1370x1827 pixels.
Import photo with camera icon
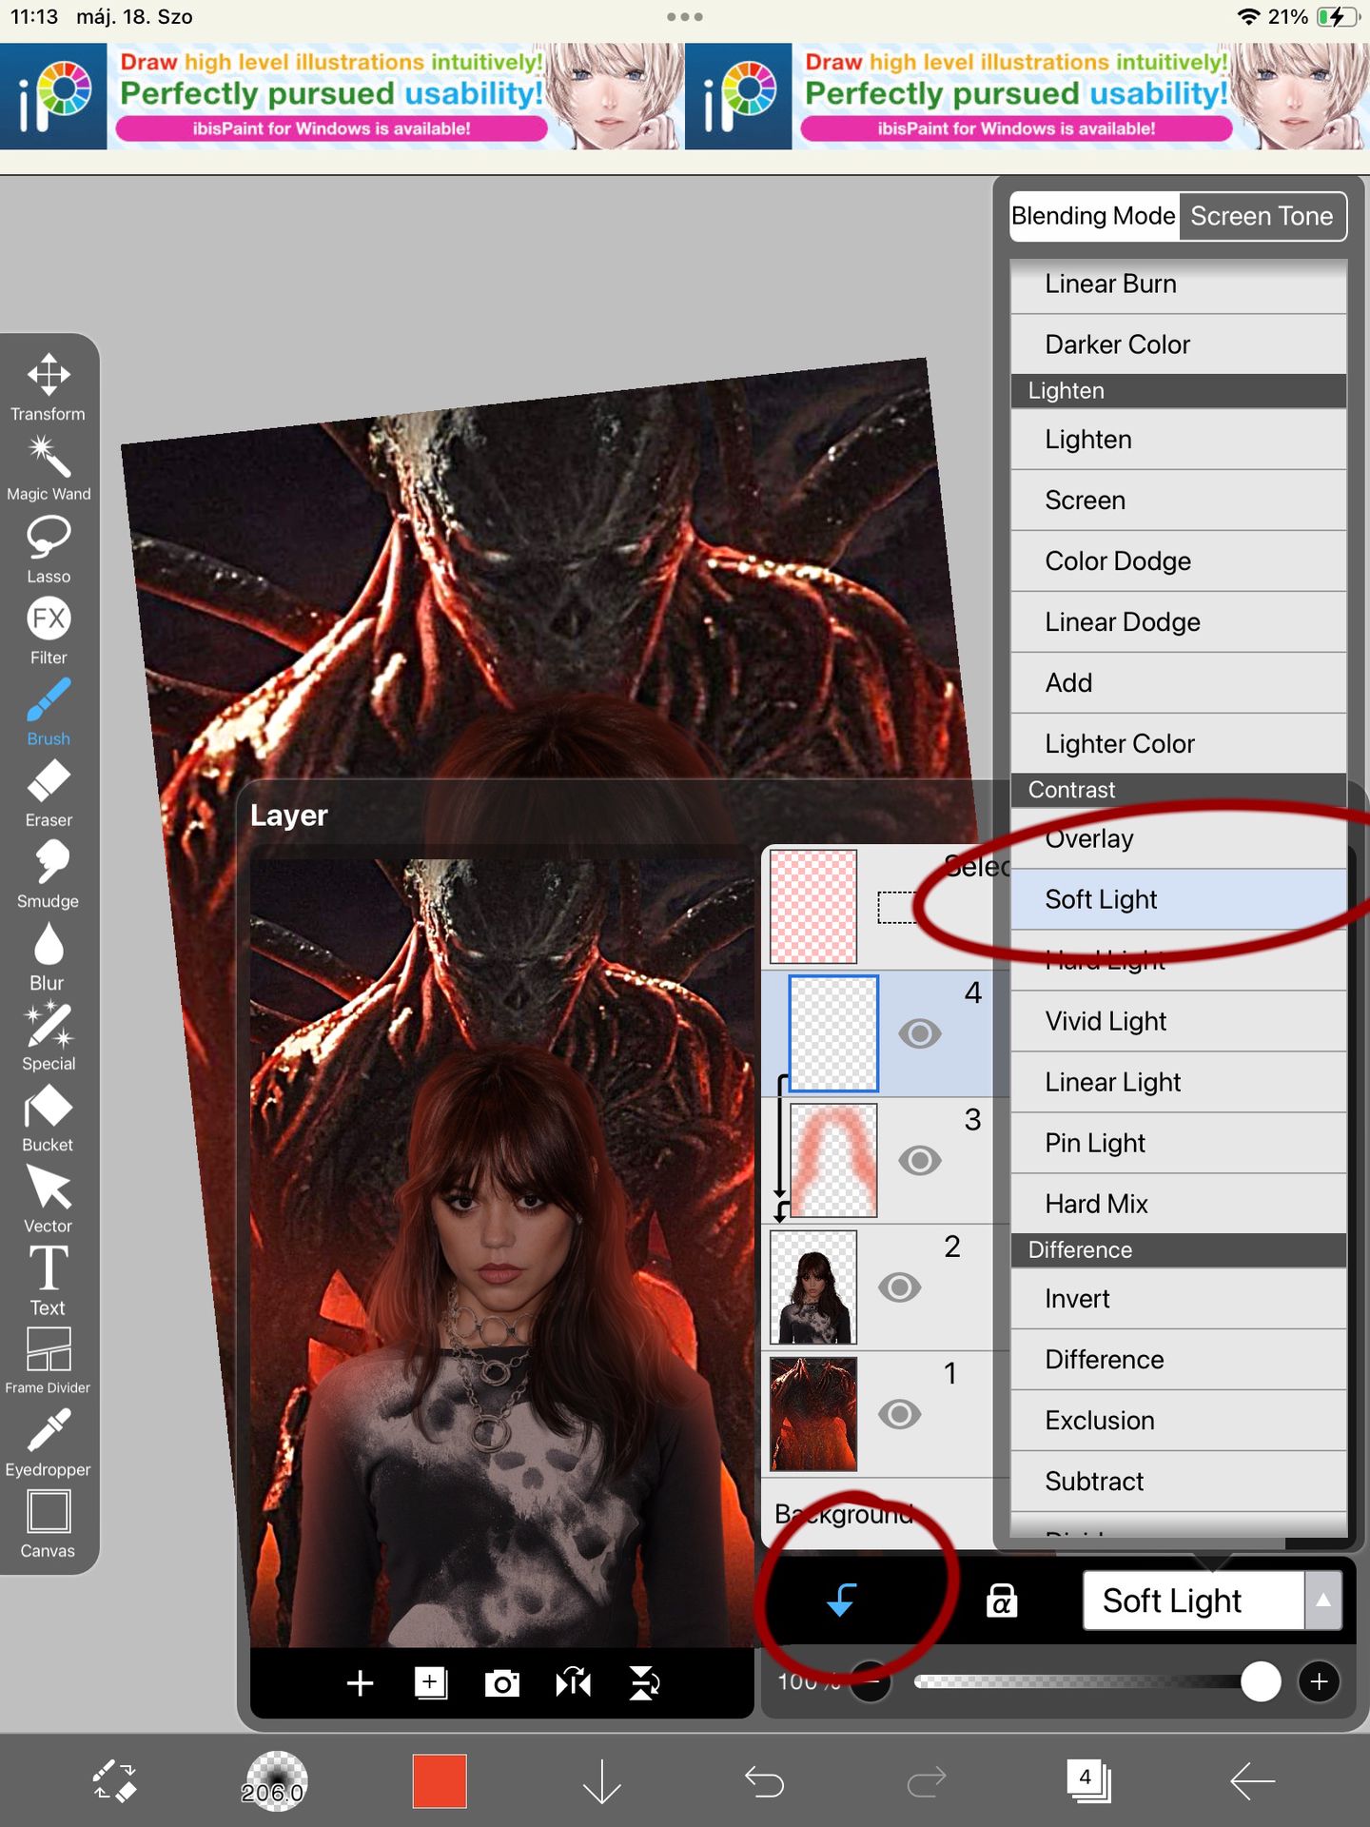(x=502, y=1683)
